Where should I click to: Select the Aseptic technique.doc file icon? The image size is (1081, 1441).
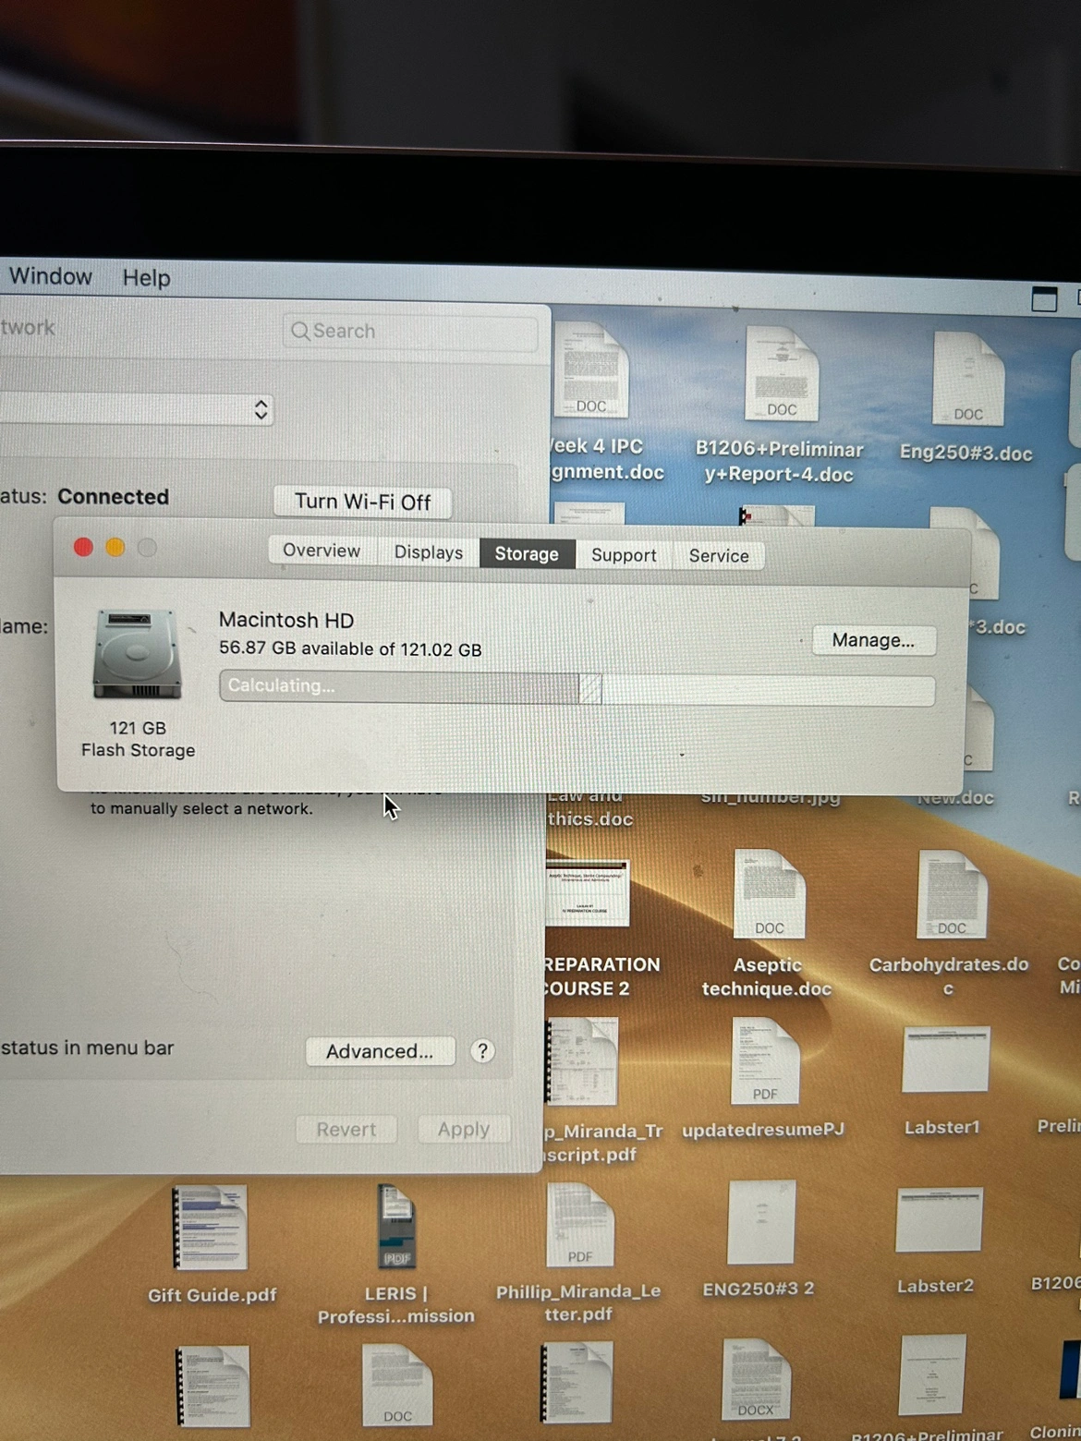pos(769,894)
